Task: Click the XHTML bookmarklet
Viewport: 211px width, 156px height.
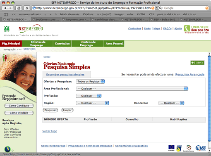Action: click(141, 14)
